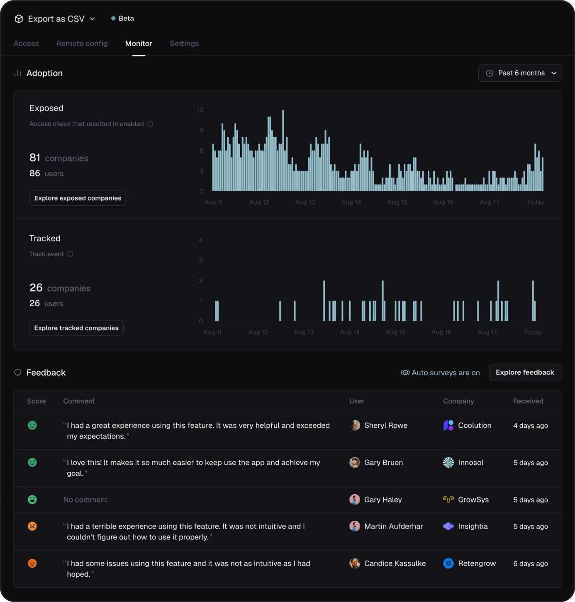This screenshot has height=602, width=575.
Task: Click the orange sad score in Candice Kassulke's row
Action: coord(32,563)
